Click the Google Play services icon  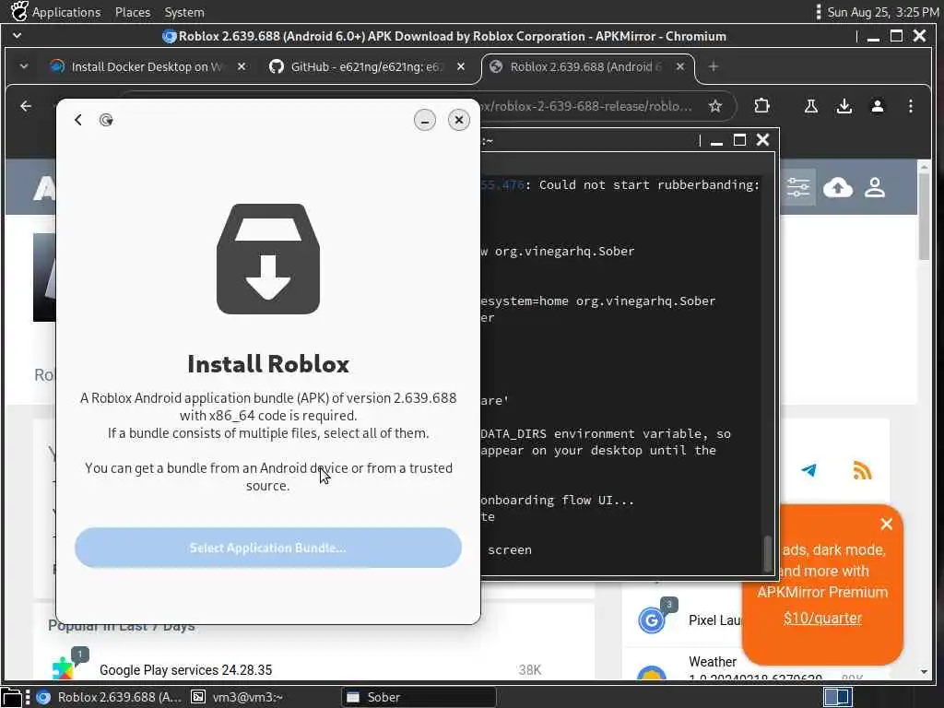click(63, 667)
